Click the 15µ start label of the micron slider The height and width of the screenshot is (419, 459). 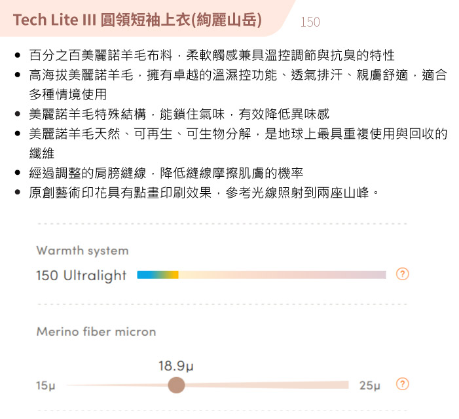46,386
